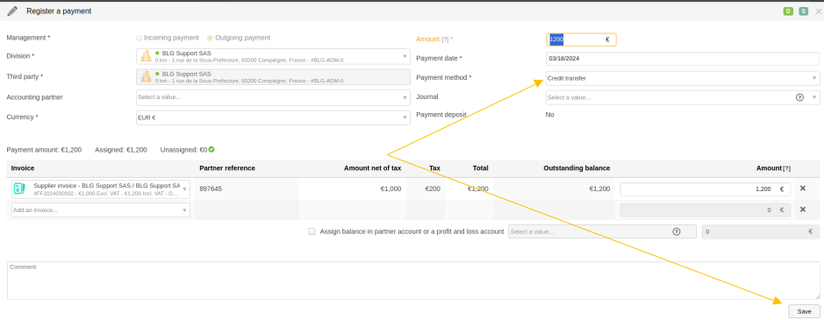Click the profit and loss account help icon
The image size is (824, 320).
point(677,231)
